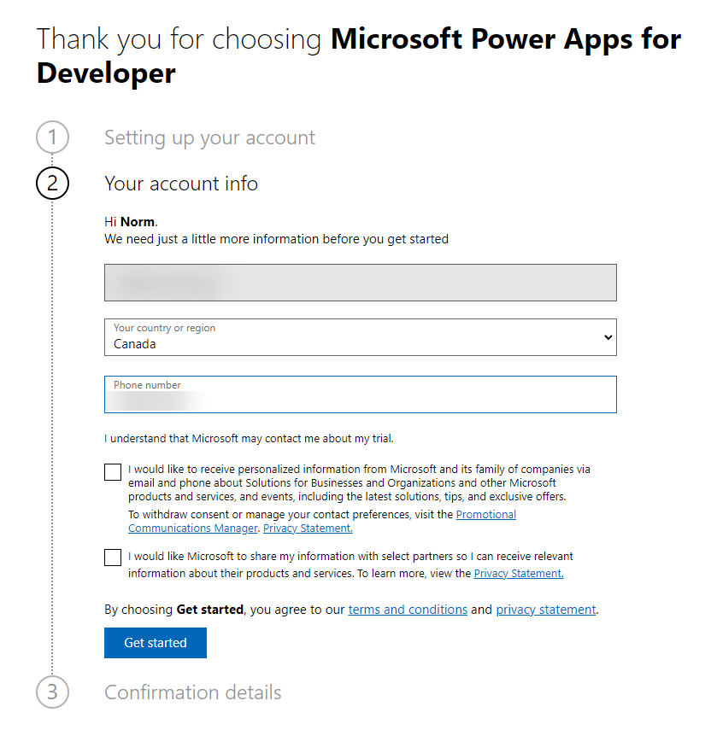Click the Your account info heading
The image size is (711, 730).
click(x=181, y=184)
